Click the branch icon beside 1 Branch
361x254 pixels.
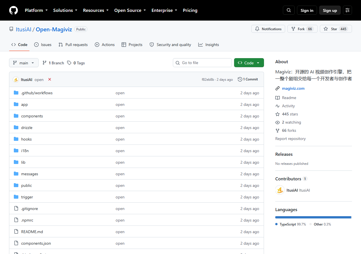(44, 63)
